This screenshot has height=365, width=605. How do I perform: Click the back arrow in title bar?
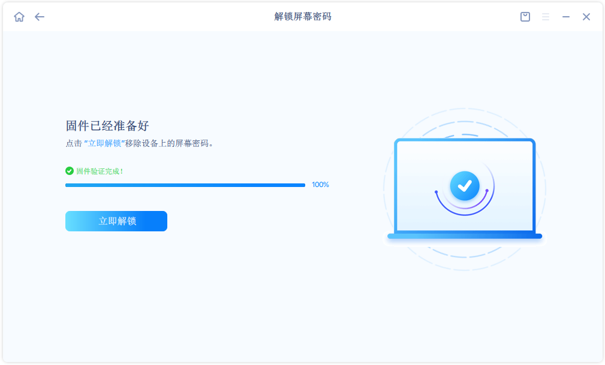40,17
